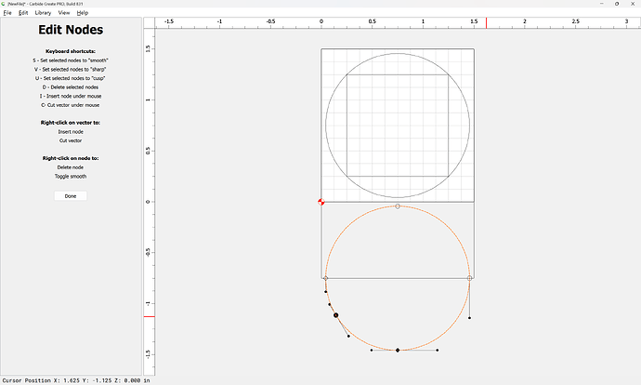Click the Carbide Create app icon in title bar
The image size is (641, 385).
click(4, 4)
